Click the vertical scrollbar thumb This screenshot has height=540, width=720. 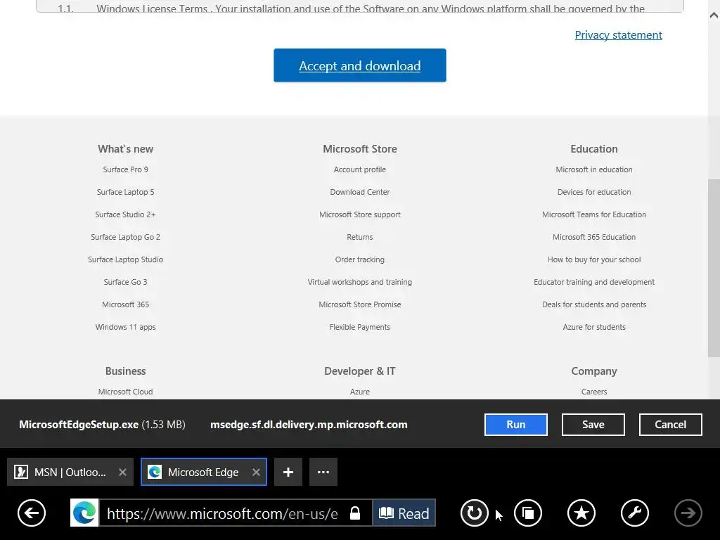click(x=714, y=268)
